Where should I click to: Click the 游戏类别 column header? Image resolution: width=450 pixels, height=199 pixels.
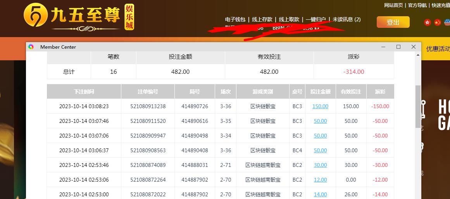pos(262,92)
